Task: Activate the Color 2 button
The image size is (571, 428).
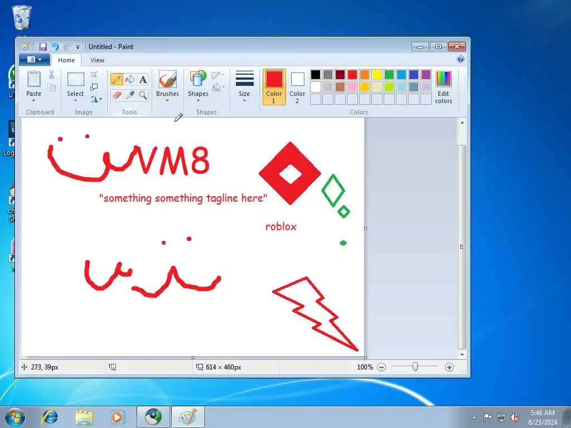Action: point(297,87)
